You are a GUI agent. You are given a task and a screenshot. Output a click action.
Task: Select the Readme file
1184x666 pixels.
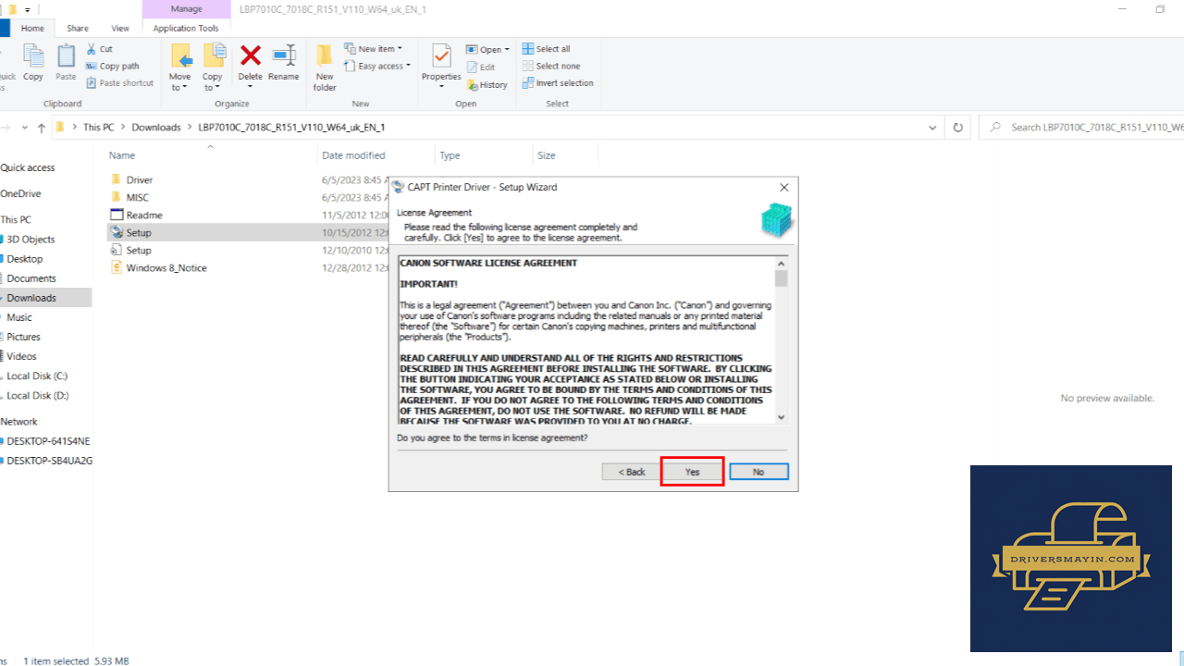(144, 216)
